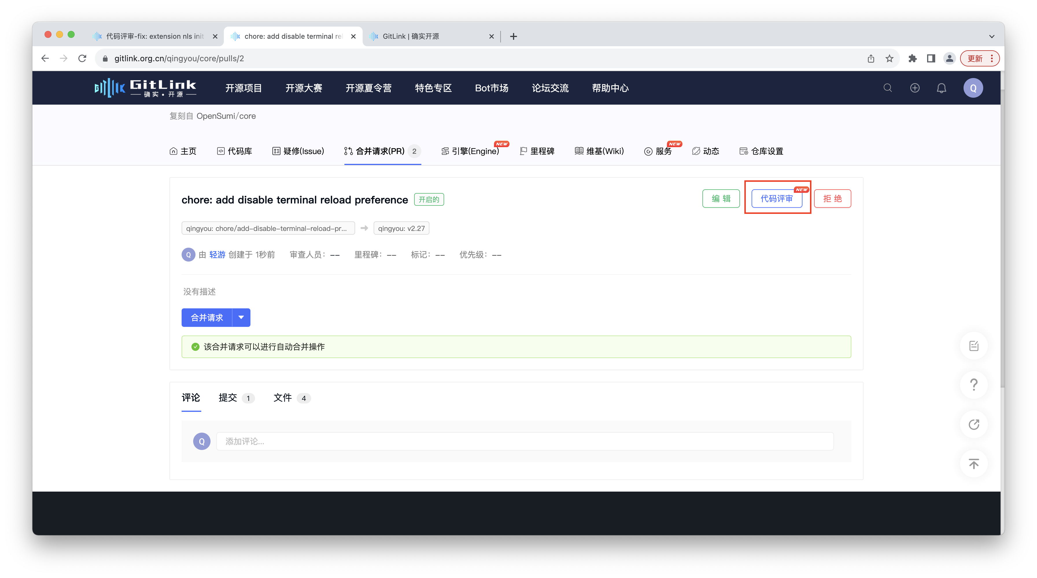Click the plus icon to create new content
Image resolution: width=1037 pixels, height=578 pixels.
pyautogui.click(x=915, y=88)
